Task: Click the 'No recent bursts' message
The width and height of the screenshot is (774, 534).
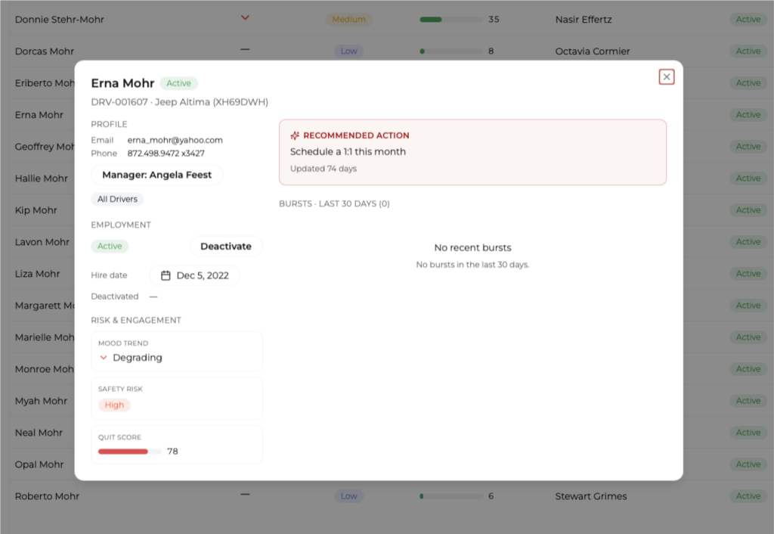Action: (x=472, y=247)
